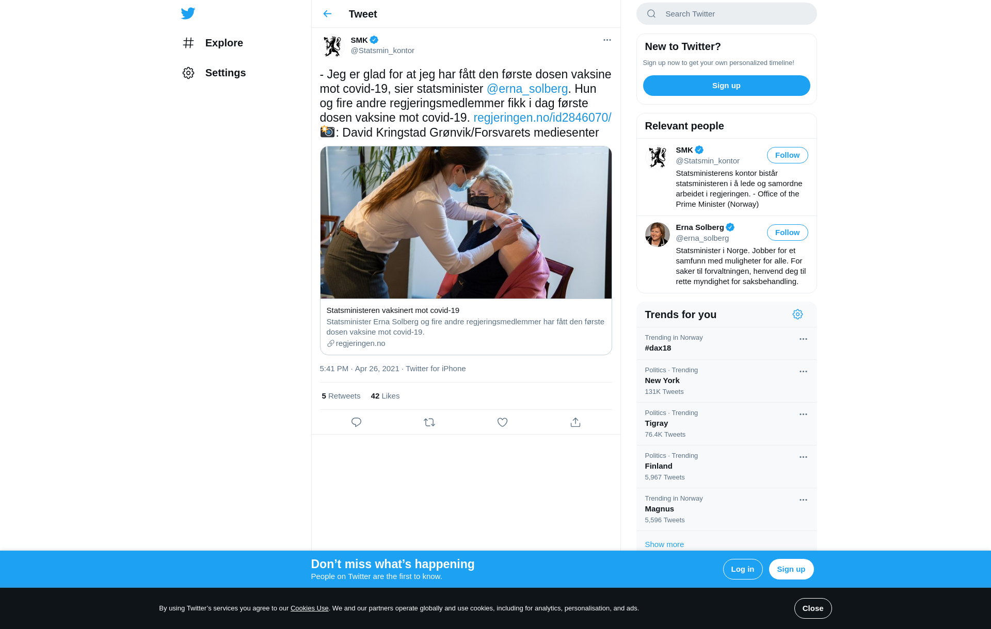Share the tweet via share icon
This screenshot has width=991, height=629.
point(576,422)
